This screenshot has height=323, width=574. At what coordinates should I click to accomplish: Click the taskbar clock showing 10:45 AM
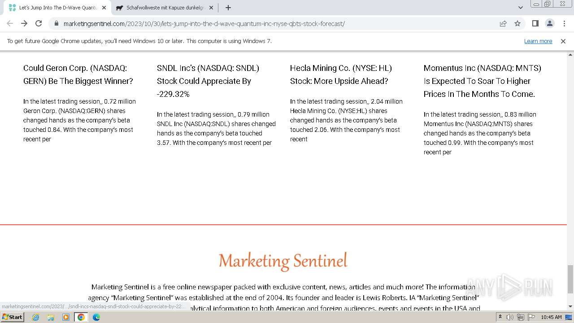[x=551, y=317]
